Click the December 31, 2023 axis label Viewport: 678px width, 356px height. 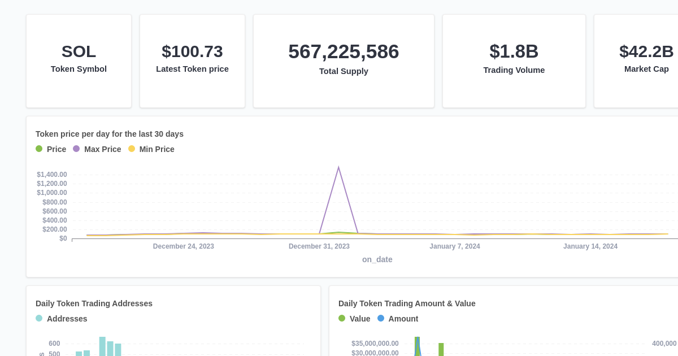click(319, 246)
